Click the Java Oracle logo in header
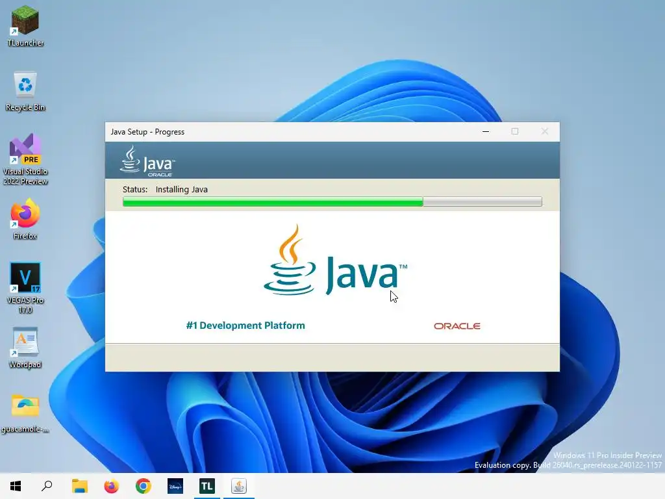665x499 pixels. coord(147,161)
